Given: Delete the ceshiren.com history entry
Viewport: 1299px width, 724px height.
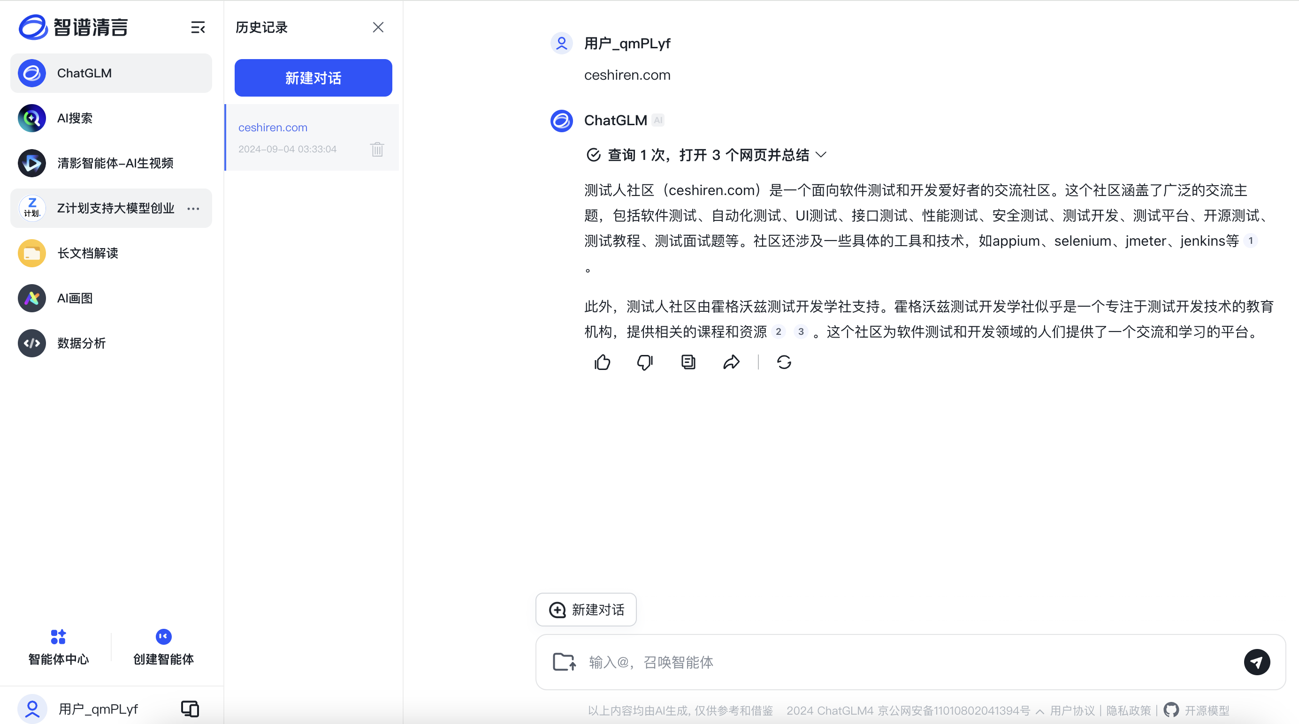Looking at the screenshot, I should pos(377,149).
